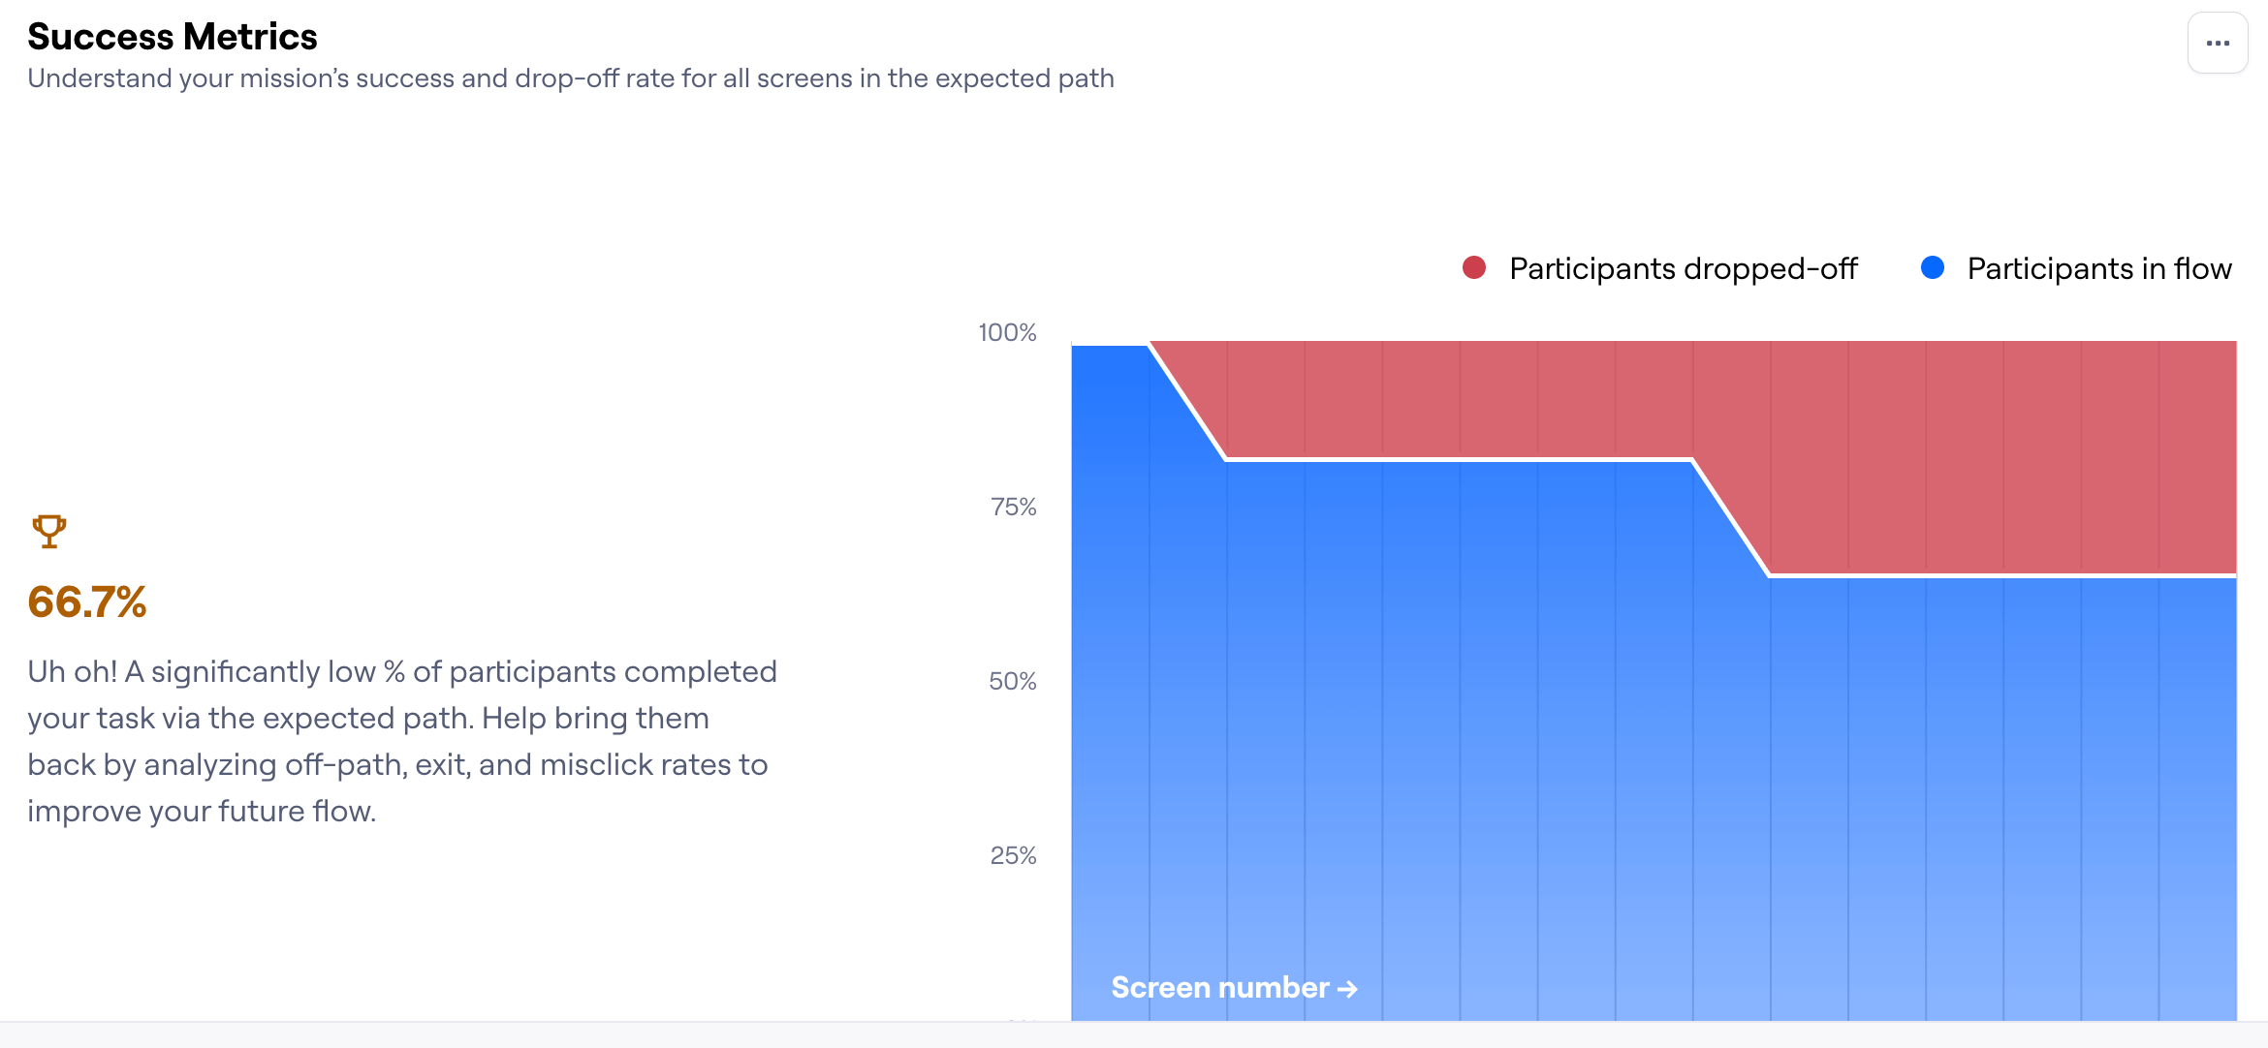Click the last screen column in chart
2268x1048 pixels.
2198,775
